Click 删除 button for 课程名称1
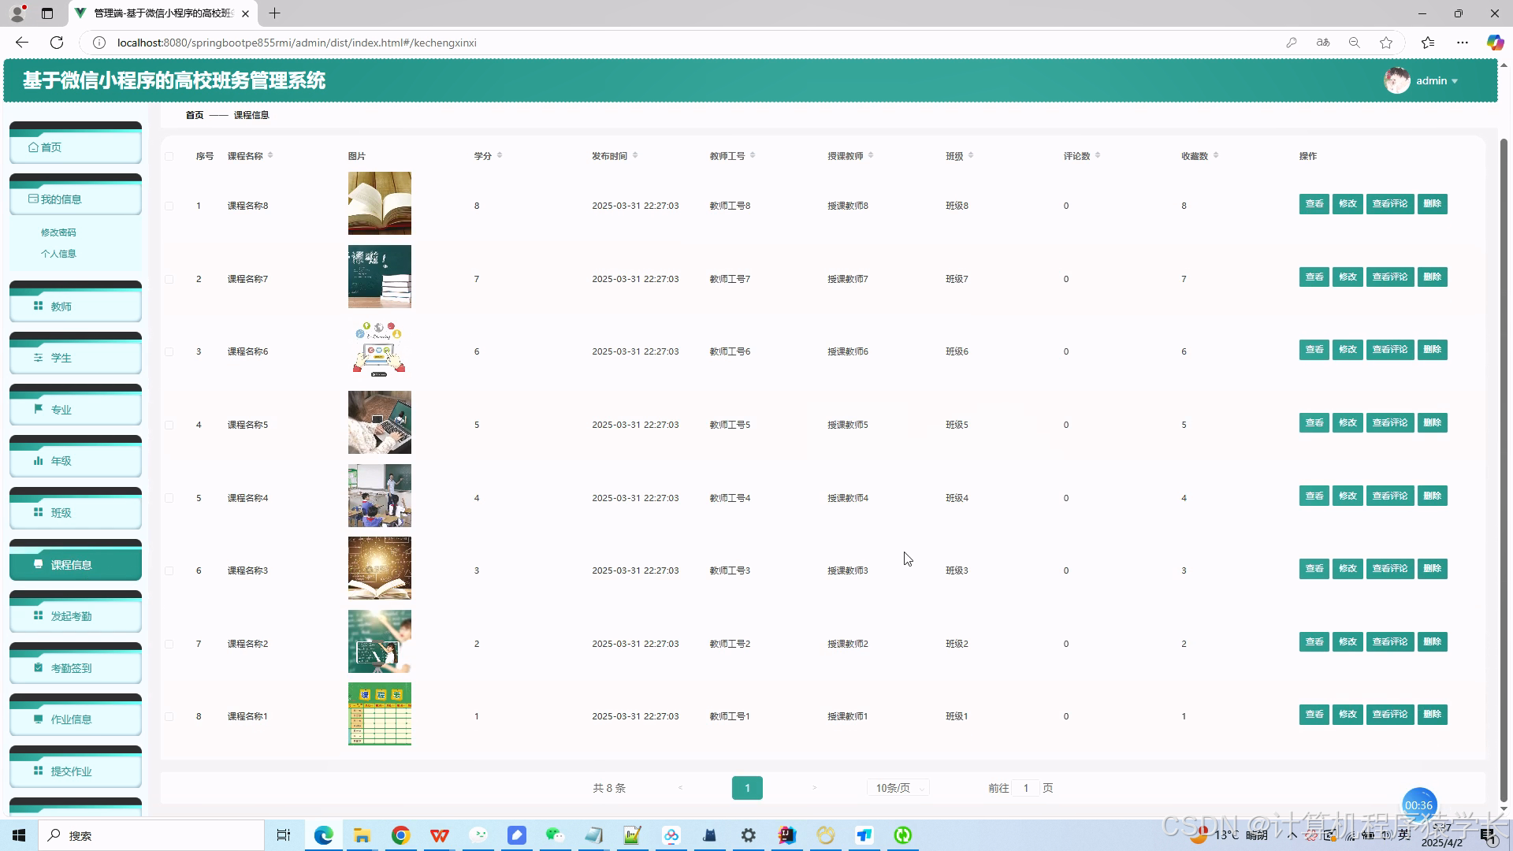This screenshot has width=1513, height=851. [x=1432, y=715]
